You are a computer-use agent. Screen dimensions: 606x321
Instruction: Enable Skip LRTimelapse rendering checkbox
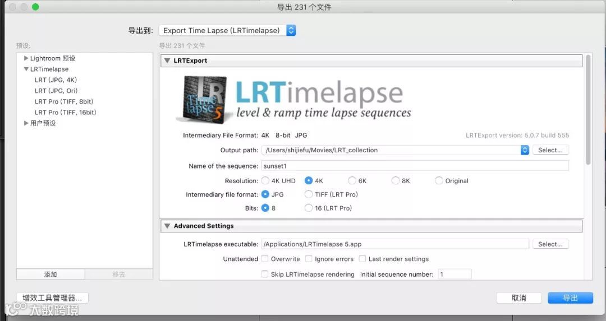pyautogui.click(x=265, y=274)
